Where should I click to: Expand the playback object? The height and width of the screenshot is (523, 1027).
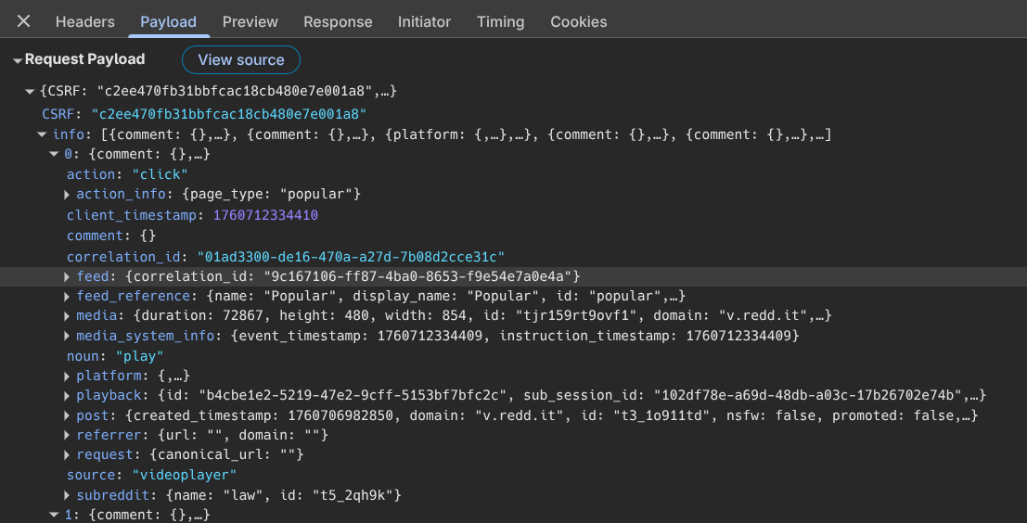click(68, 396)
